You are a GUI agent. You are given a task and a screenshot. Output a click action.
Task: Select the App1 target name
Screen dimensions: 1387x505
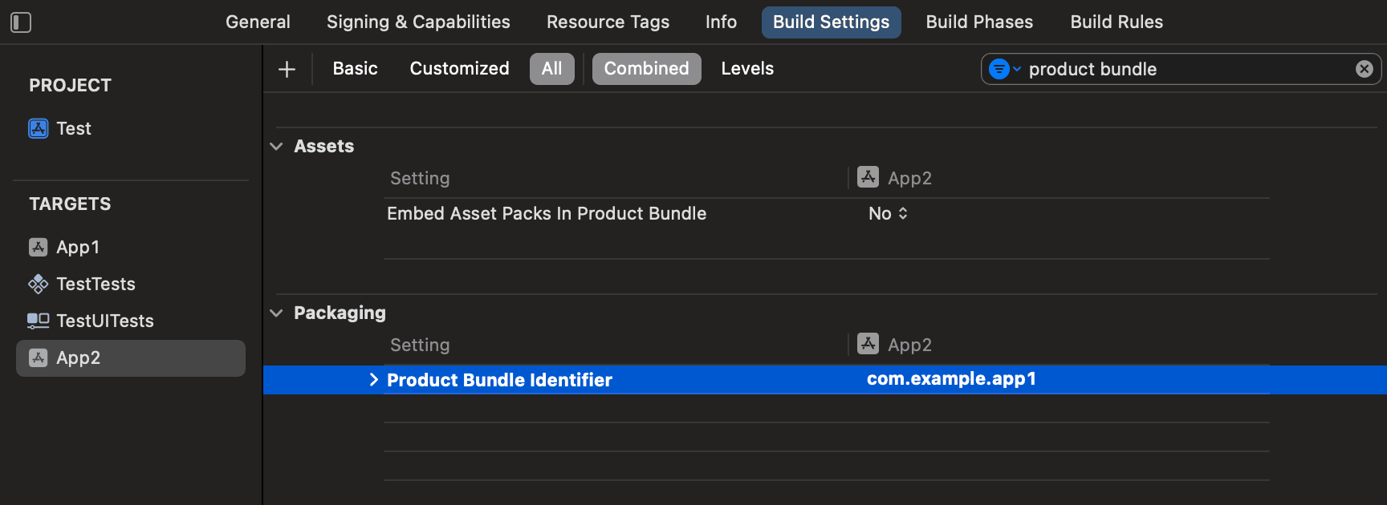click(78, 247)
